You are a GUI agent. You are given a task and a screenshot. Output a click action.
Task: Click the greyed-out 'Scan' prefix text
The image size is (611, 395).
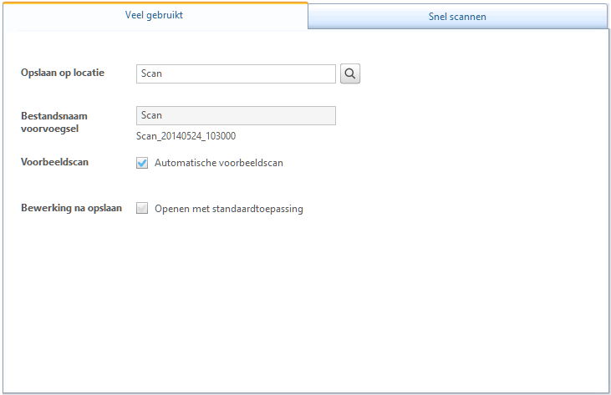152,115
